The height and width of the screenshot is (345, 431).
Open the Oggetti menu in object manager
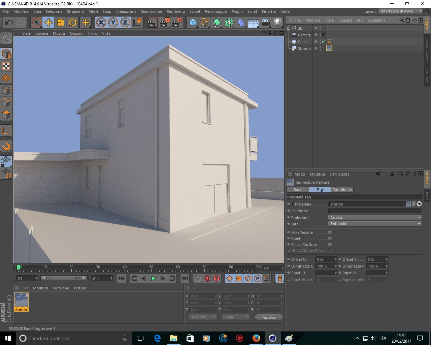tap(345, 20)
